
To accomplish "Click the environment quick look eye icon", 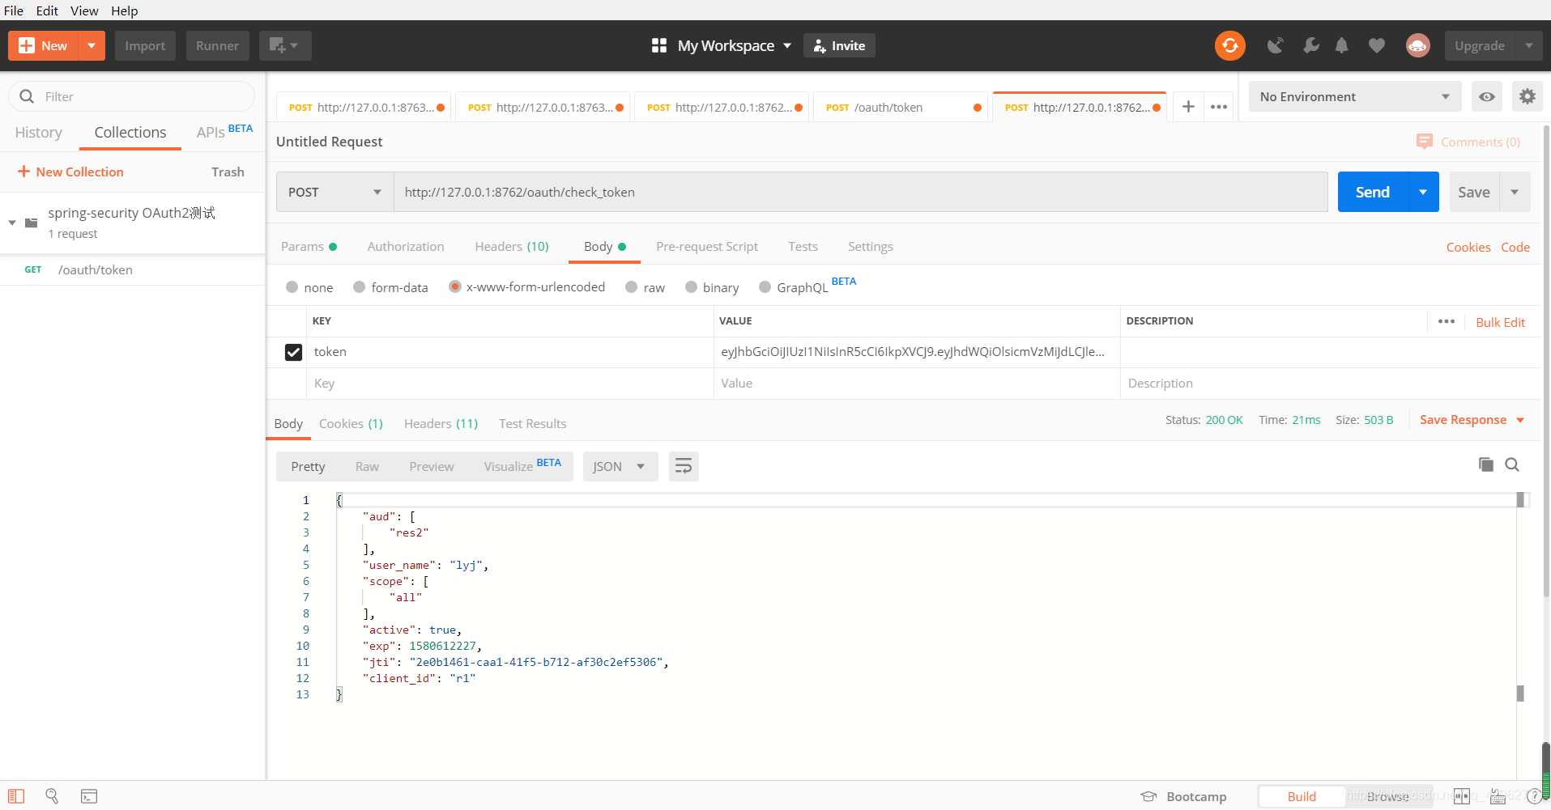I will (x=1487, y=96).
